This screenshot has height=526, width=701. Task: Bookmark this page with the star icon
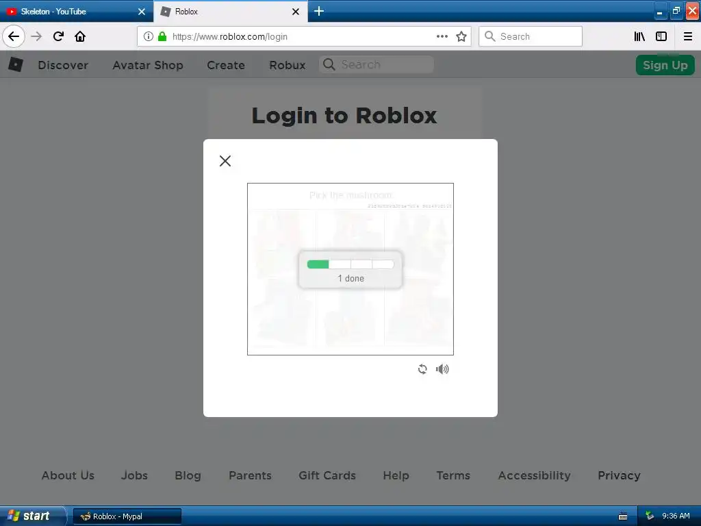461,36
